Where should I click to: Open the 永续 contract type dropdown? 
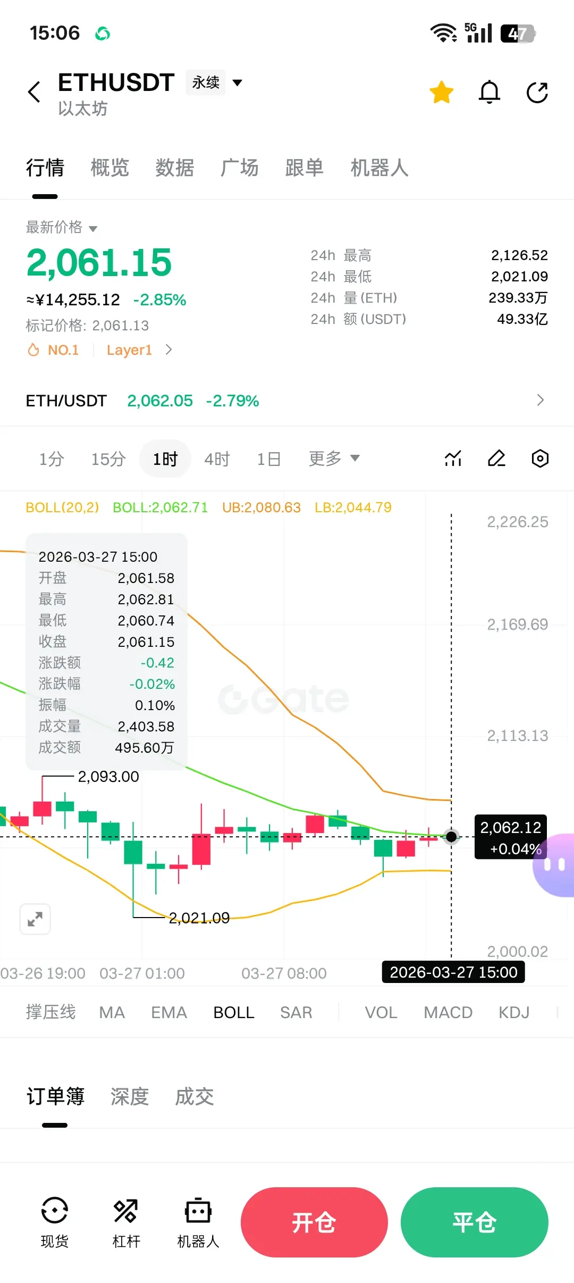point(215,82)
